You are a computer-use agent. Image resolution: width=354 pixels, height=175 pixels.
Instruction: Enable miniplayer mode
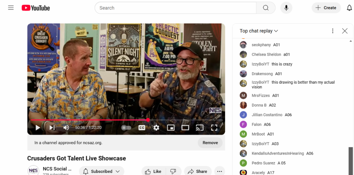[x=171, y=128]
